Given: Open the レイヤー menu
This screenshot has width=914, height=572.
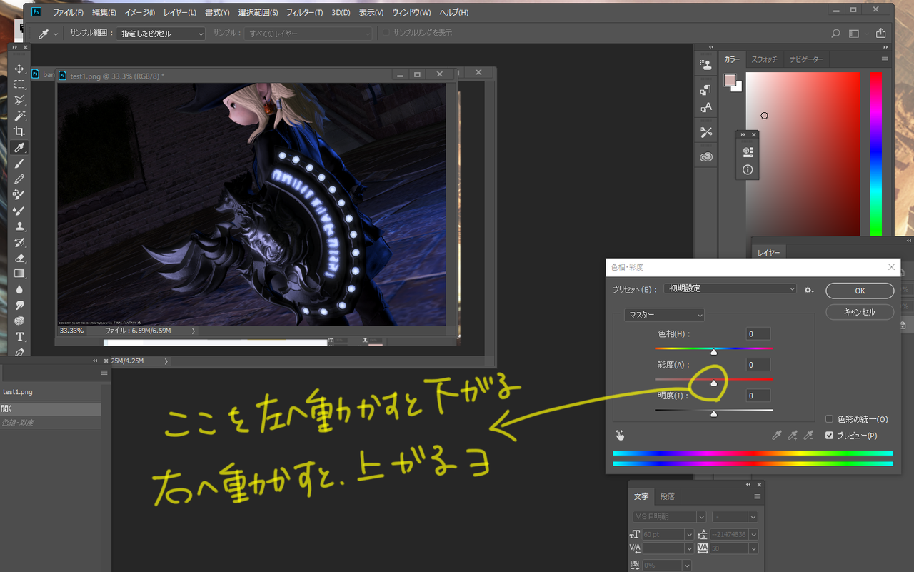Looking at the screenshot, I should coord(180,12).
